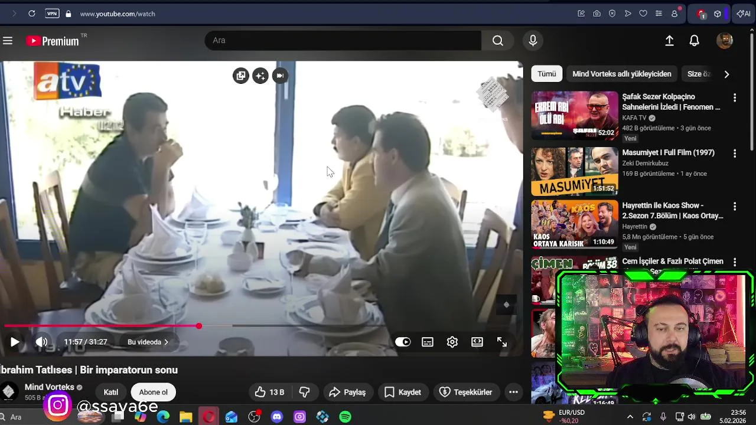Open the Şafak Sezer Kolpaçino video thumbnail
This screenshot has width=756, height=425.
[575, 115]
